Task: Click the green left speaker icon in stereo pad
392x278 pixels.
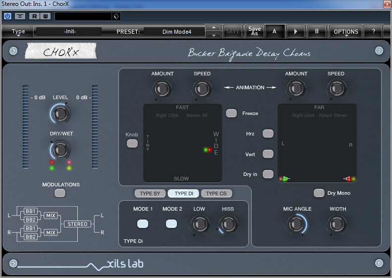Action: [285, 178]
